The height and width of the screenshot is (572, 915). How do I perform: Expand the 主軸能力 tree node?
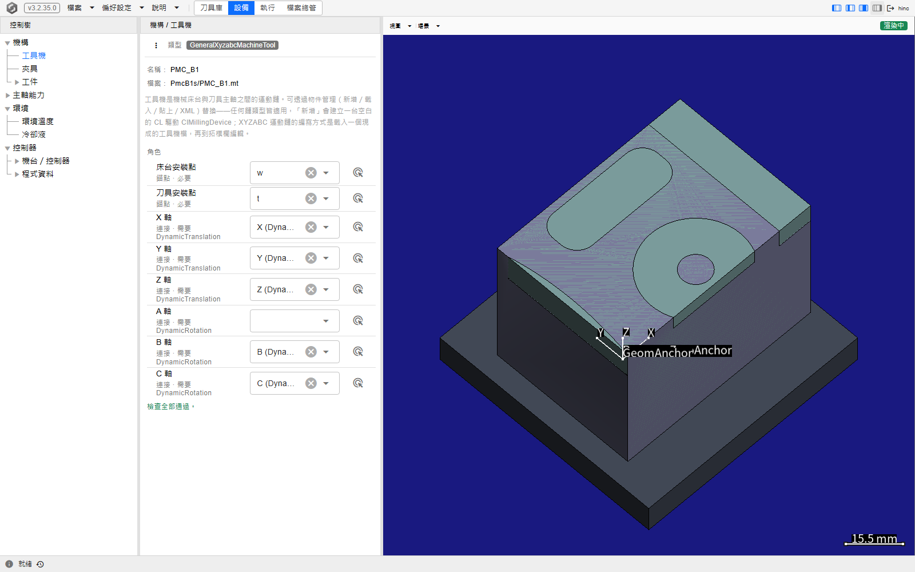[x=7, y=96]
